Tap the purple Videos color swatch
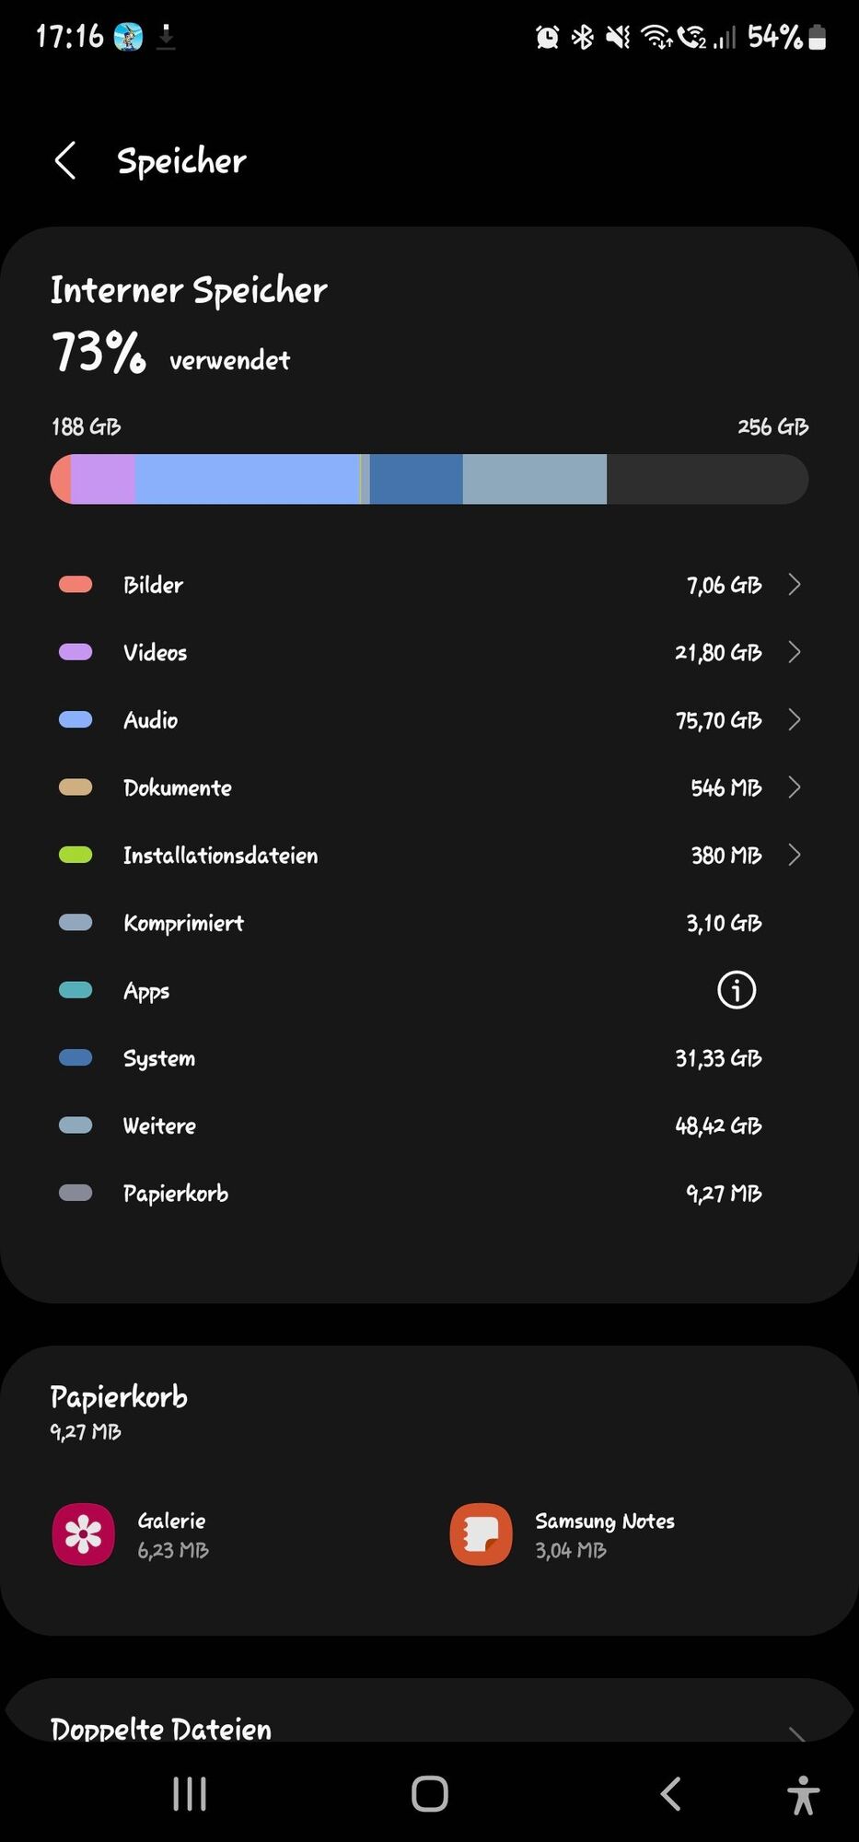Image resolution: width=859 pixels, height=1842 pixels. pos(75,652)
